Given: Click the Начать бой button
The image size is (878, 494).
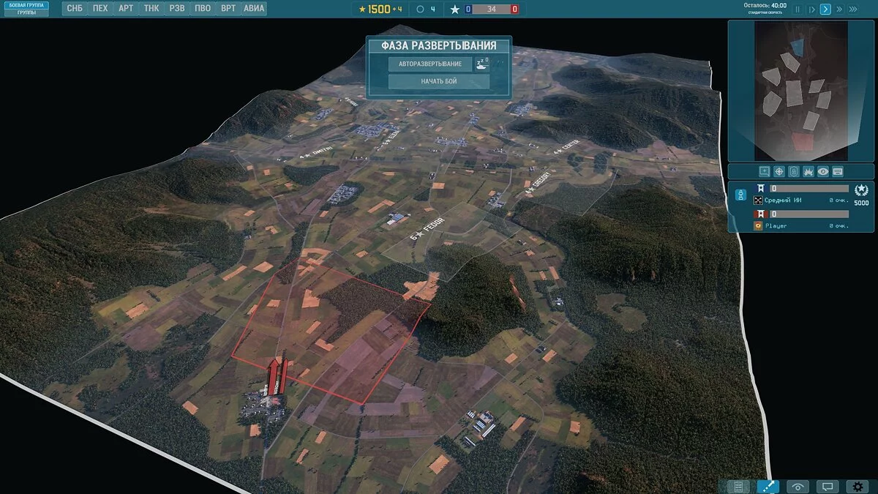Looking at the screenshot, I should coord(439,81).
